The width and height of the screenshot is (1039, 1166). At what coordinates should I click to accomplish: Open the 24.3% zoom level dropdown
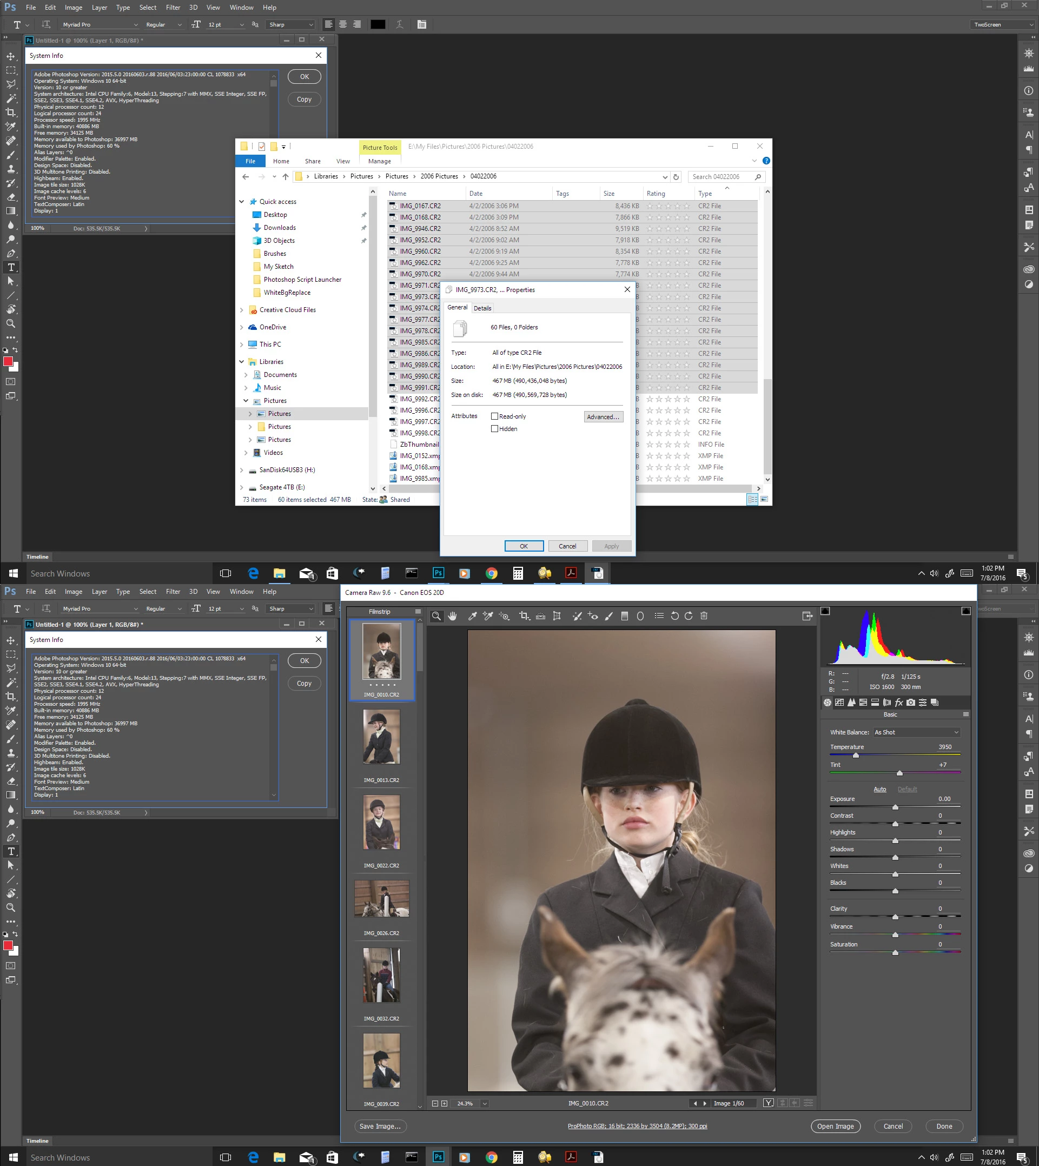485,1103
